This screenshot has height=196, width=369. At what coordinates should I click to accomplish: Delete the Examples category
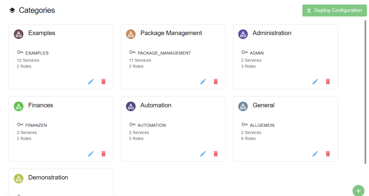tap(103, 82)
